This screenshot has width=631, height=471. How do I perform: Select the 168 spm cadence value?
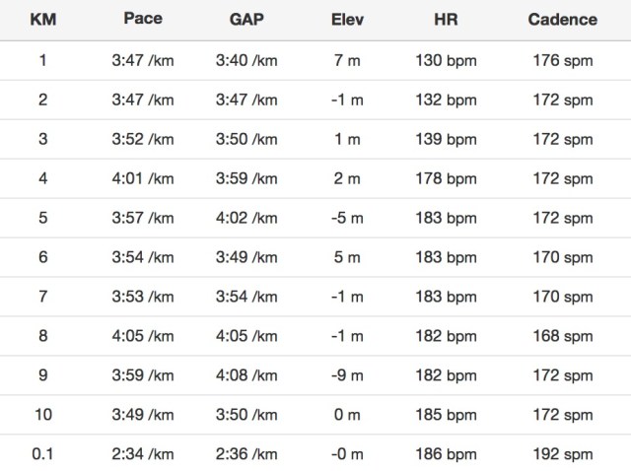point(563,336)
